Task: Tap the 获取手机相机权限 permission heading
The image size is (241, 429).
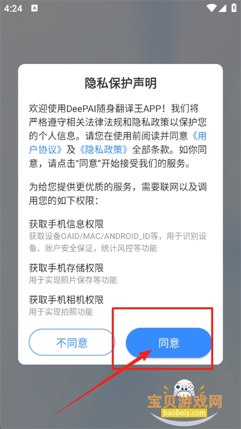Action: tap(66, 300)
